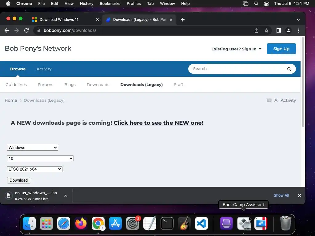Open System Preferences from the Dock
The width and height of the screenshot is (315, 236).
click(133, 223)
